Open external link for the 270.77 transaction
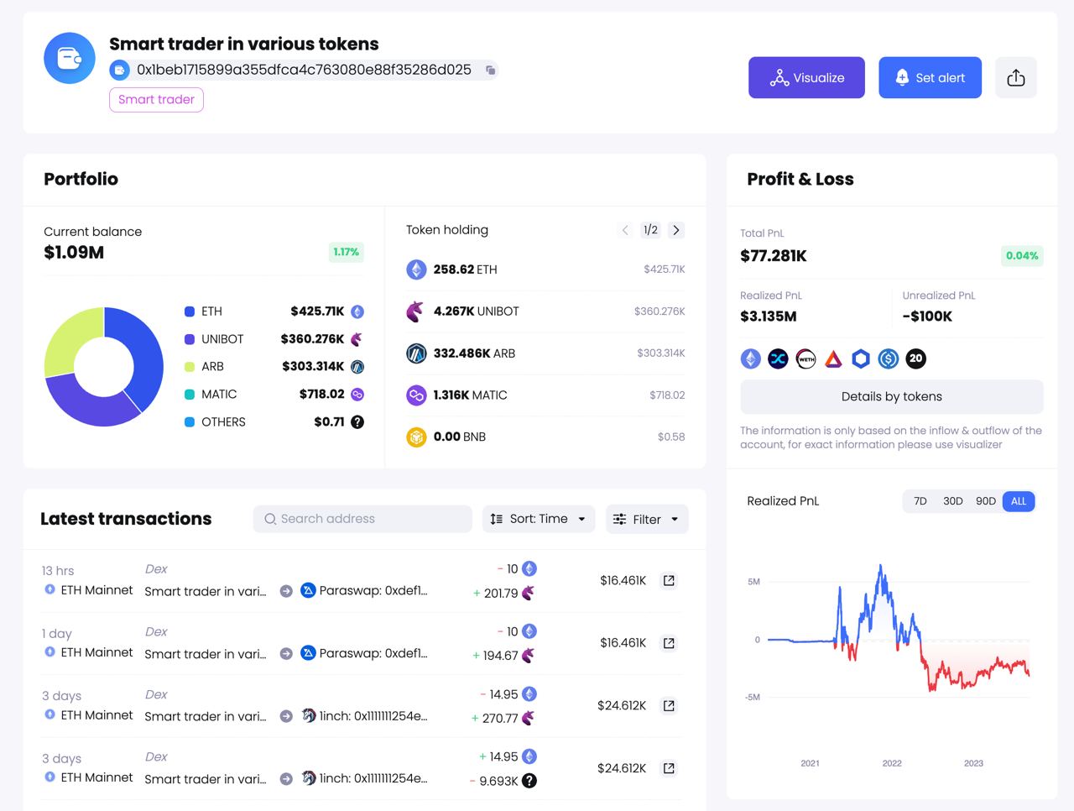This screenshot has width=1074, height=811. point(669,706)
